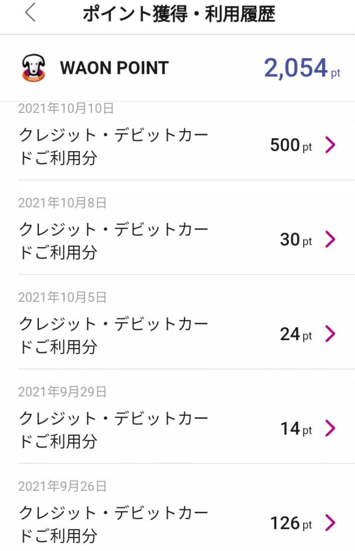355x551 pixels.
Task: Tap the WAON POINT label
Action: click(114, 68)
